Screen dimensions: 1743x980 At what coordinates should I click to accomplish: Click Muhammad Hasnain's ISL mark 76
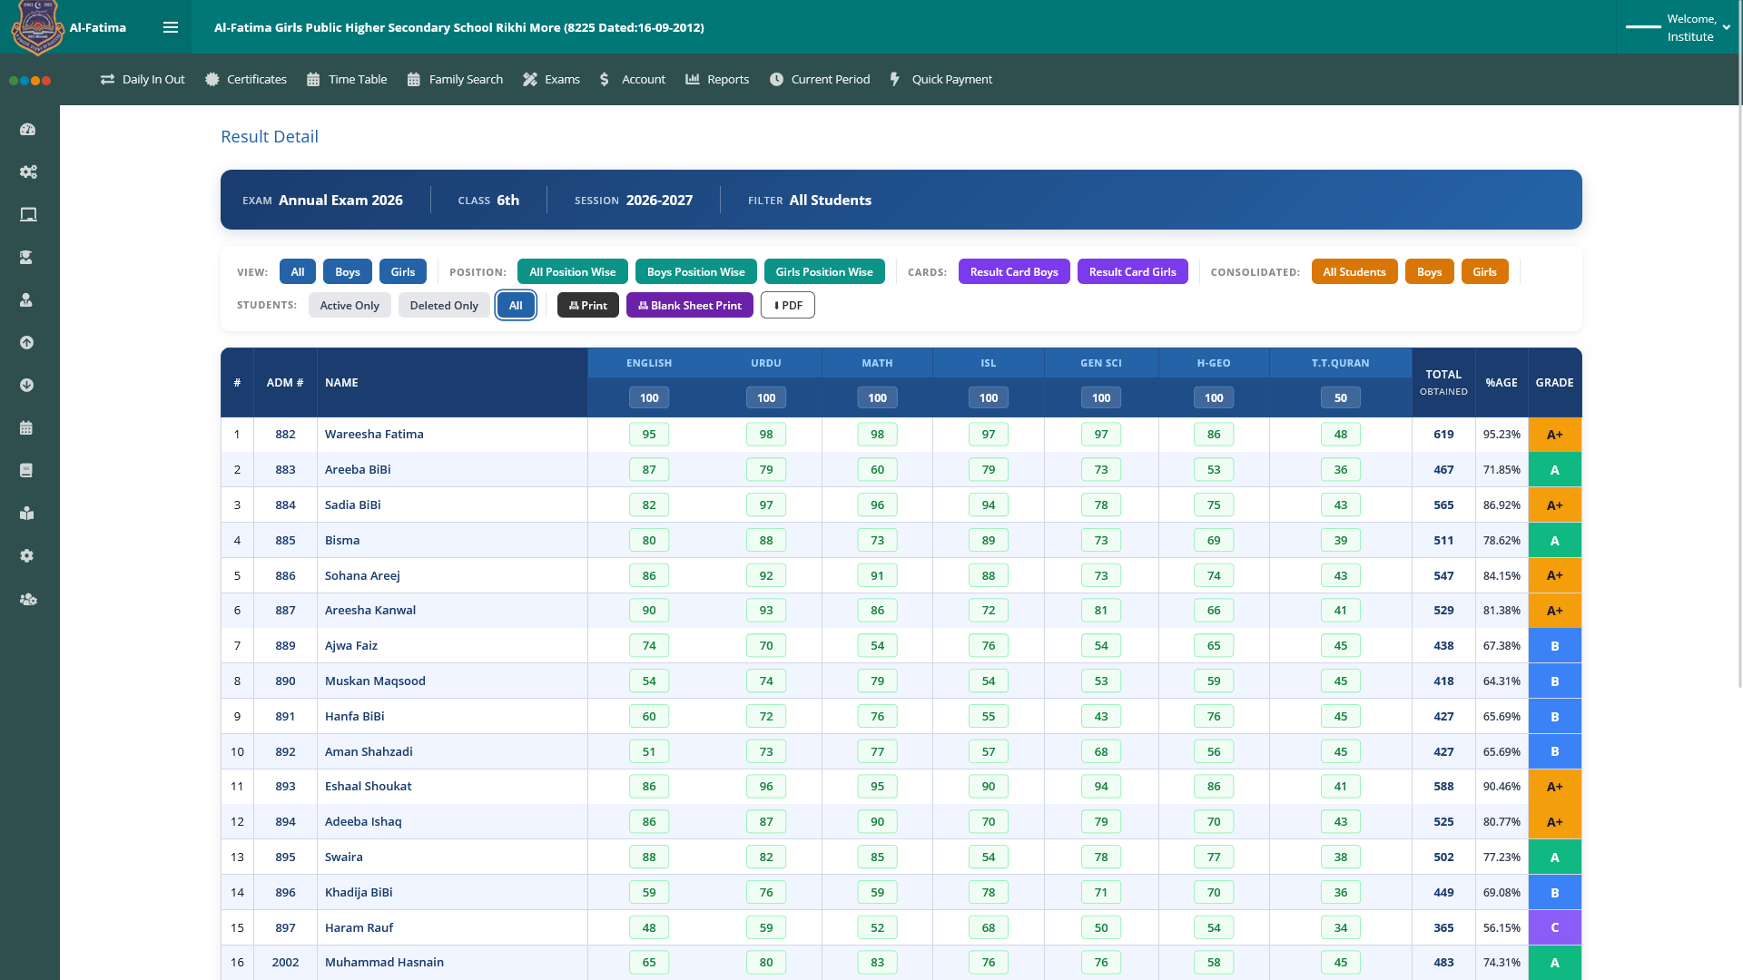click(x=989, y=963)
